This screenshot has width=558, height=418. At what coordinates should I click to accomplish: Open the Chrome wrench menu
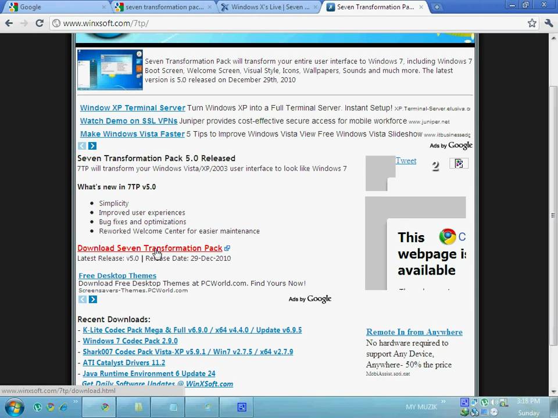(x=549, y=23)
